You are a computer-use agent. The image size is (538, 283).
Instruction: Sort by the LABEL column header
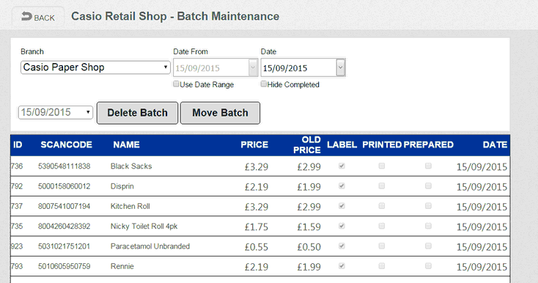click(342, 144)
